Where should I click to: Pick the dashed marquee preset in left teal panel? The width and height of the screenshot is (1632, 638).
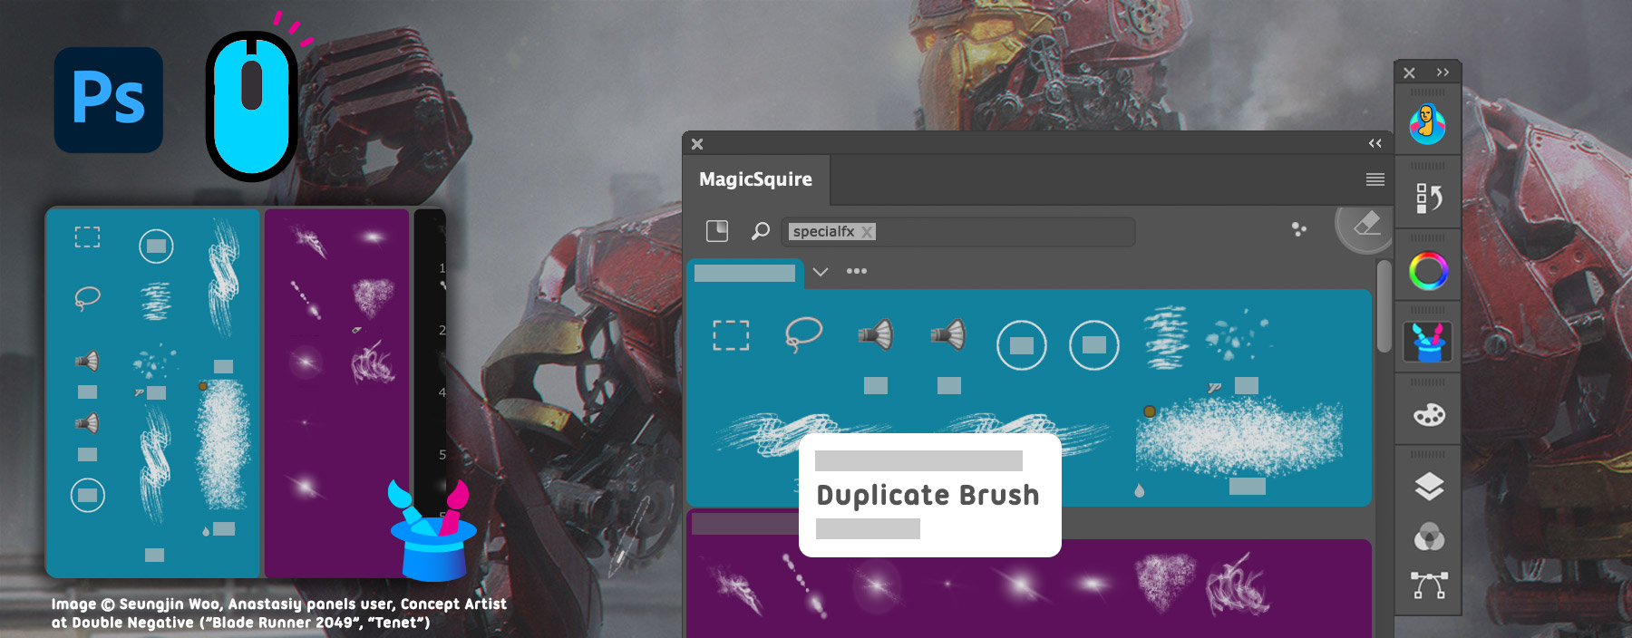tap(87, 237)
